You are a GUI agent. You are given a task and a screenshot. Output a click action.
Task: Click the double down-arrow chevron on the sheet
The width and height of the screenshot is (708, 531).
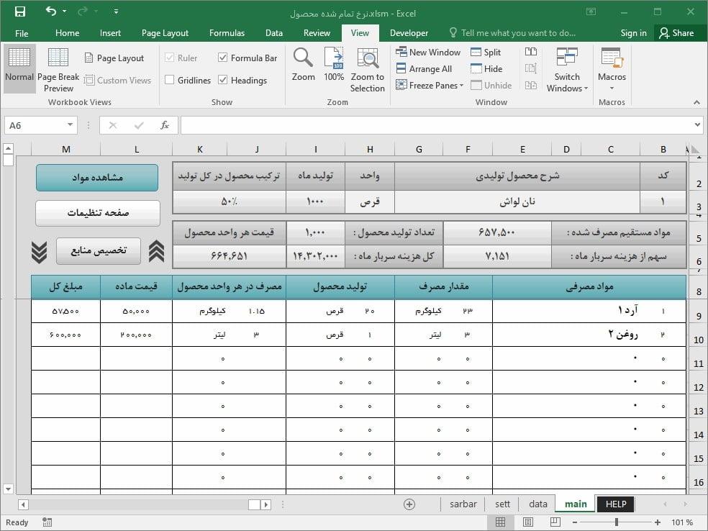point(40,253)
